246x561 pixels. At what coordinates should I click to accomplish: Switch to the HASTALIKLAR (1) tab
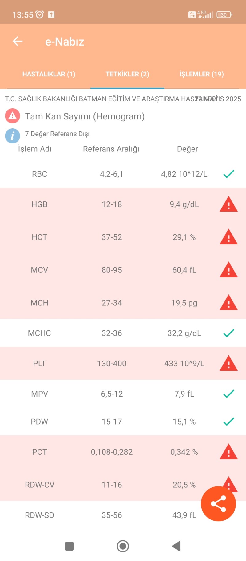point(49,74)
